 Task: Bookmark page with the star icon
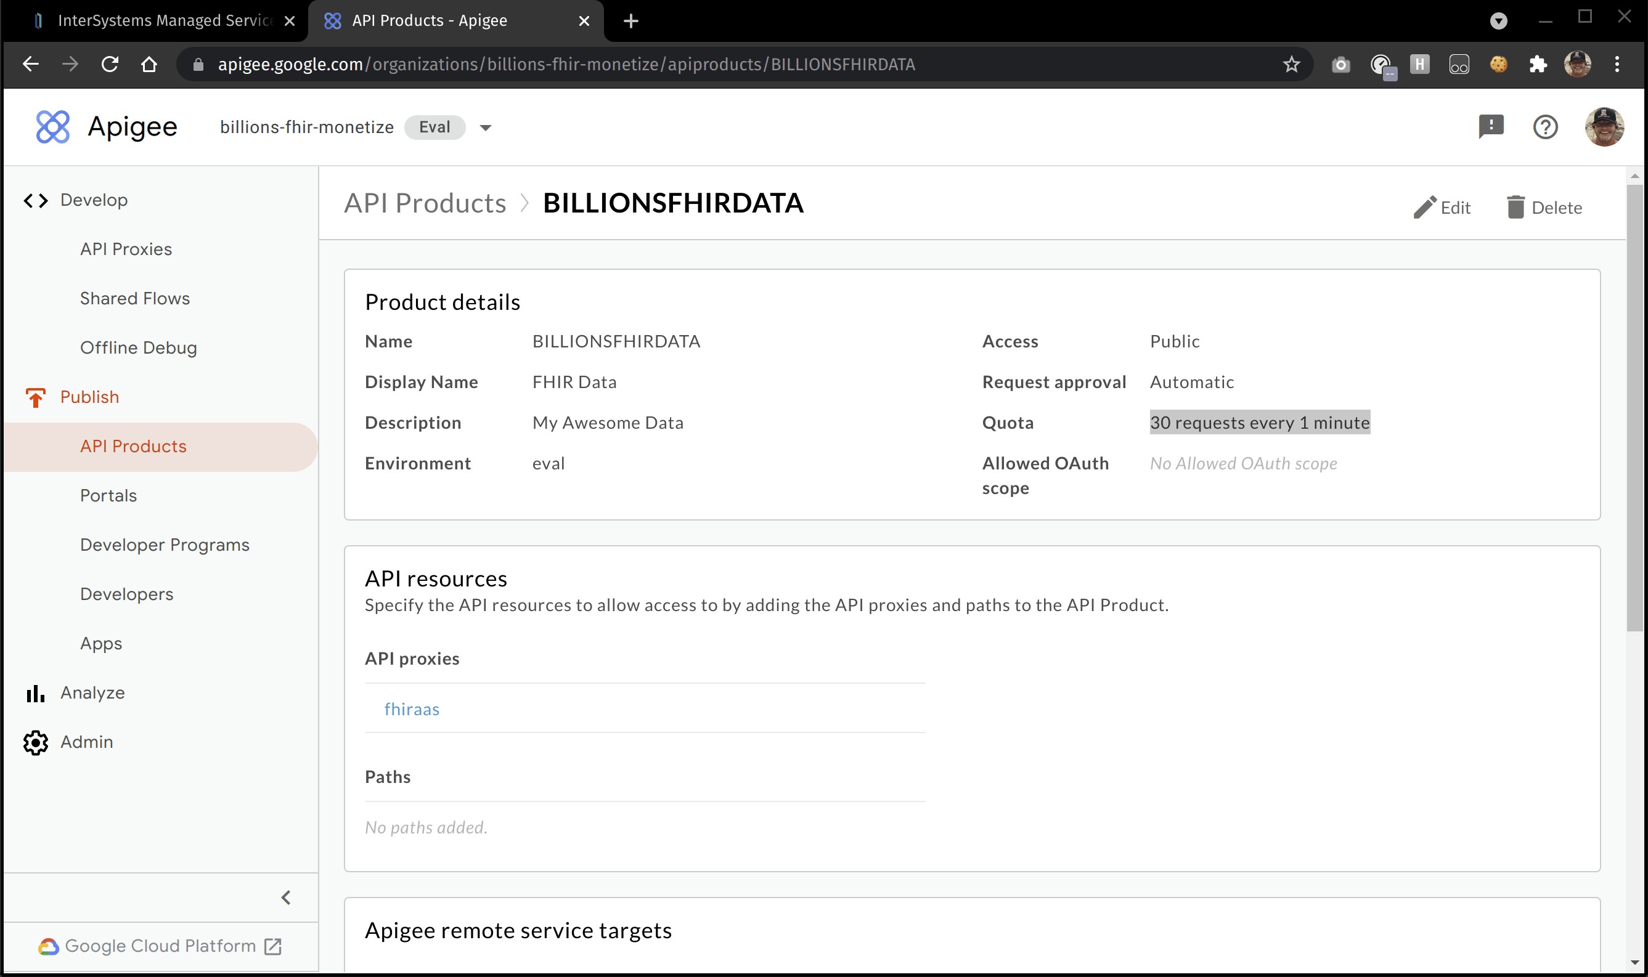tap(1291, 65)
